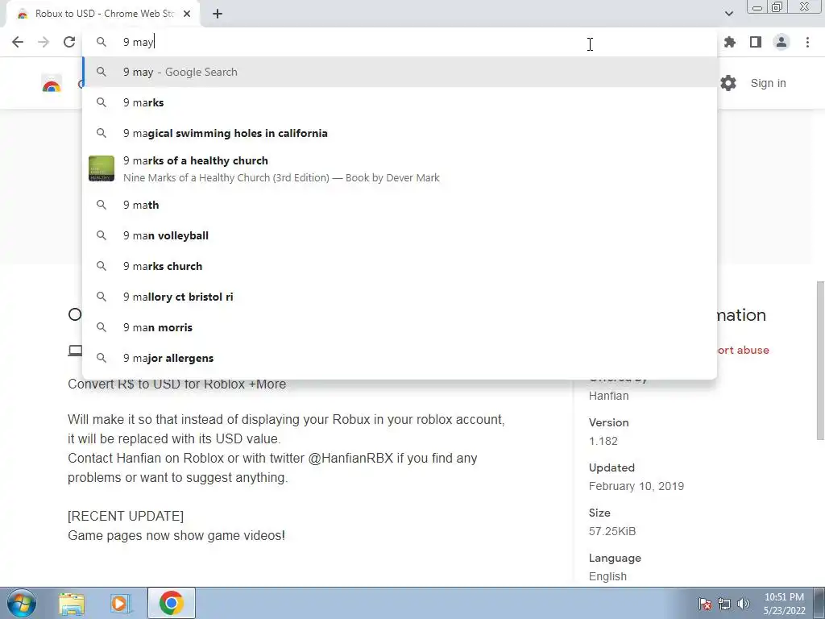Choose the '9 math' suggestion

400,205
